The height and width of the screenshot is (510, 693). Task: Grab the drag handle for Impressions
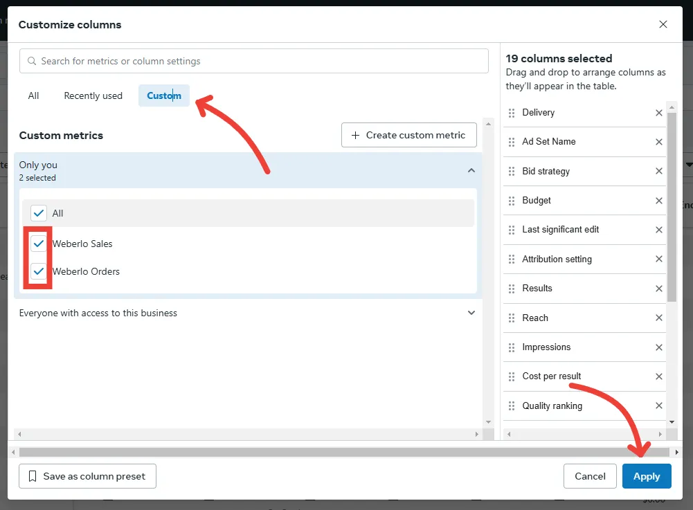512,348
